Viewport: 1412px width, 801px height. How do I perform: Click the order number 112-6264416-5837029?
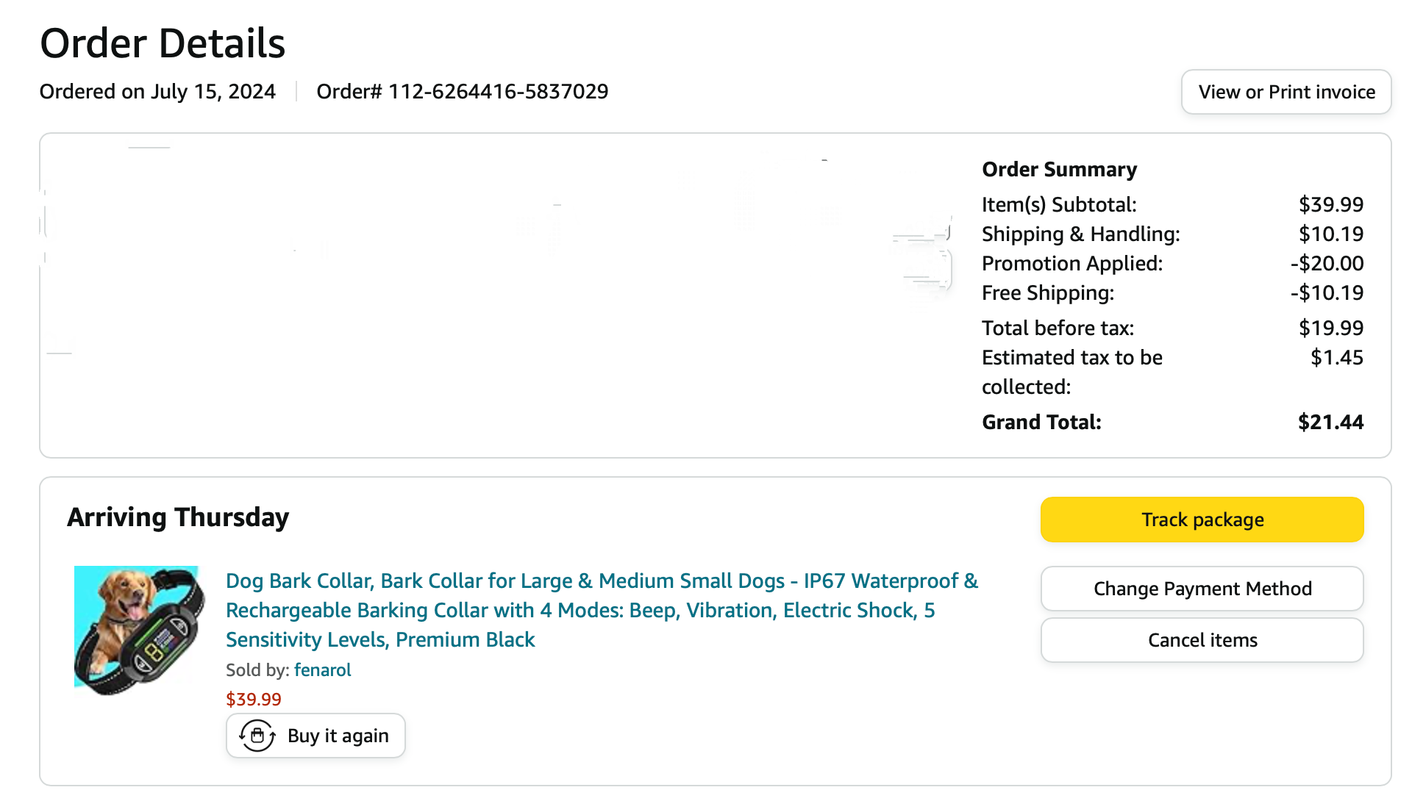[498, 92]
